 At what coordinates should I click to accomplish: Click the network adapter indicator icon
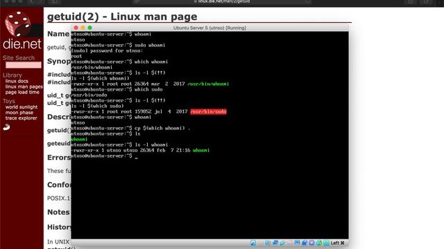(x=275, y=243)
